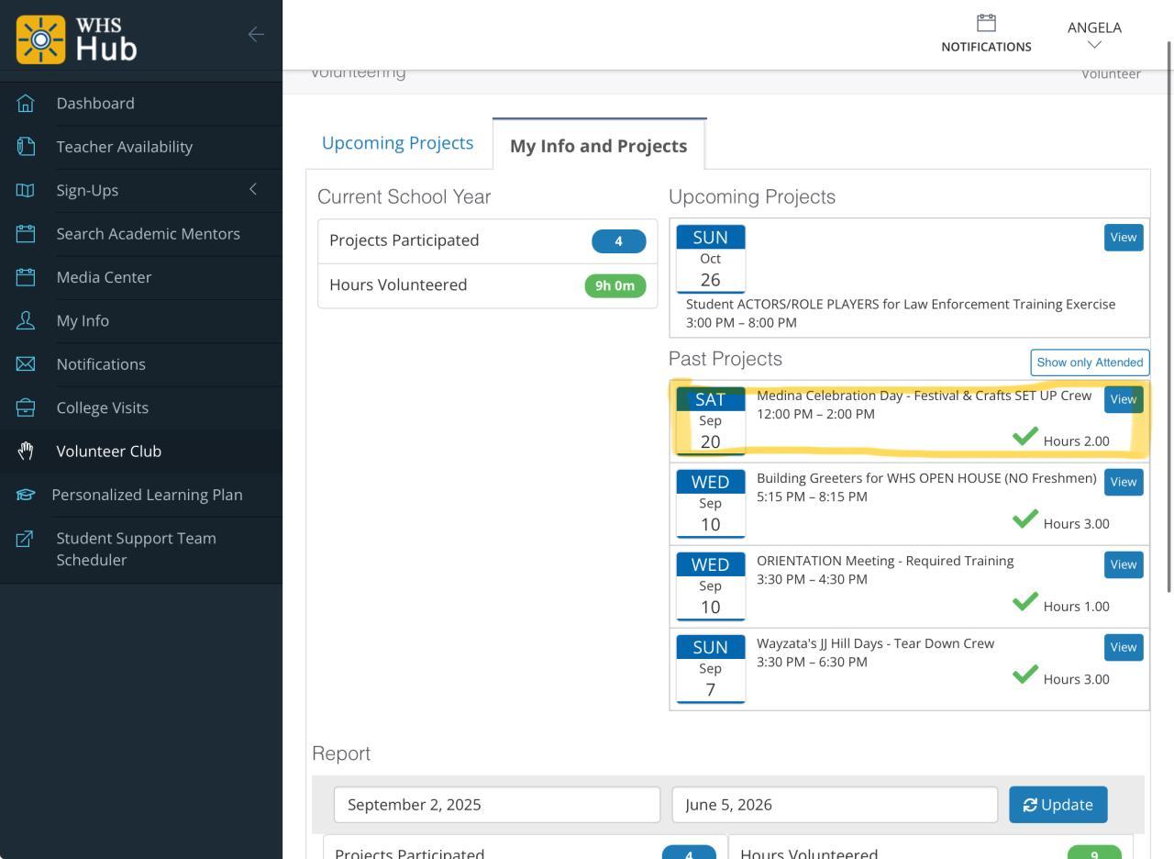Open the top-bar Notifications calendar icon

click(986, 23)
